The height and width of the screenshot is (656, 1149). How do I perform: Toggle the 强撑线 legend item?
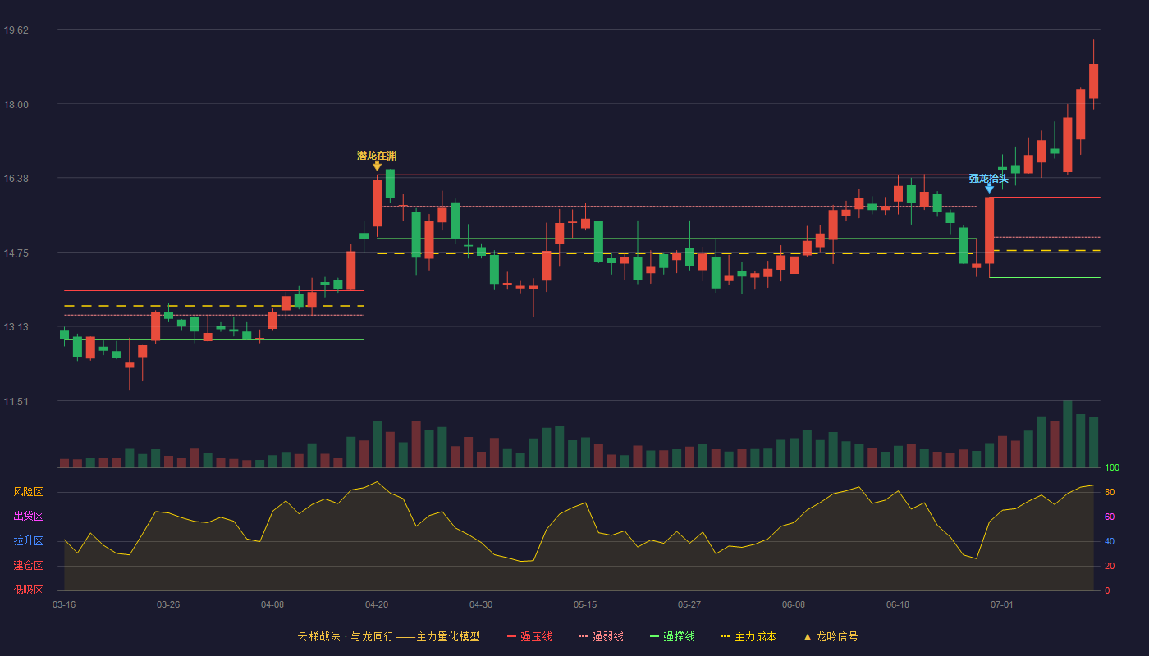point(672,636)
